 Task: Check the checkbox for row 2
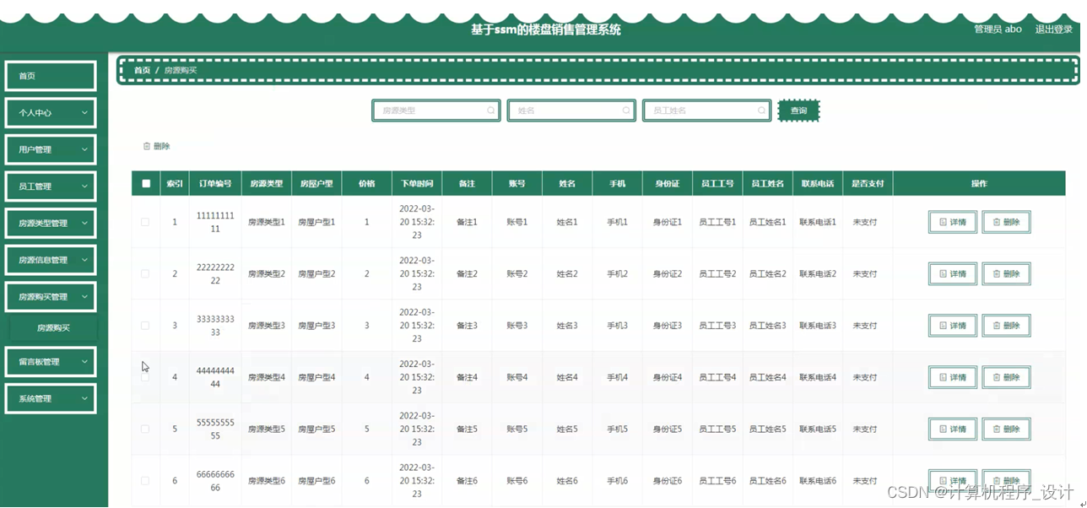145,273
